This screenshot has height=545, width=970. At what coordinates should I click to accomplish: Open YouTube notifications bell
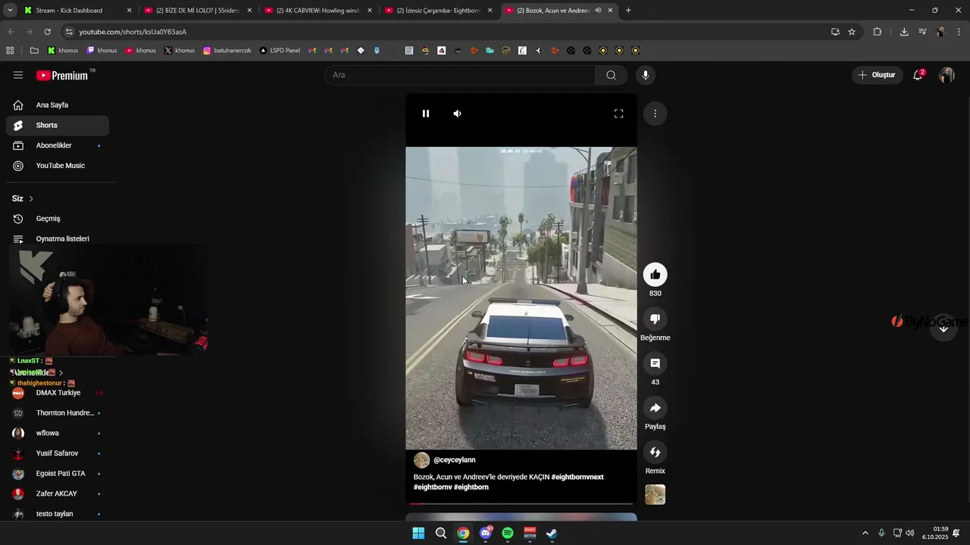[x=918, y=75]
